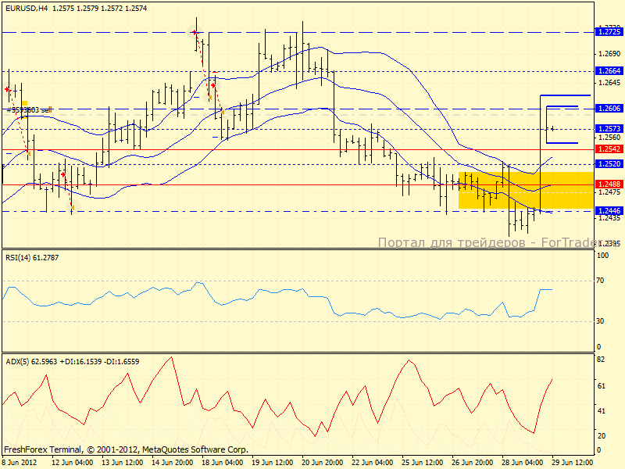Click the RSI 70 level label
The image size is (625, 469).
click(600, 281)
